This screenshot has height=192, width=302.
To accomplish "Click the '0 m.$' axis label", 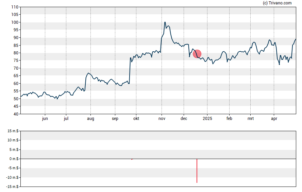I will [14, 159].
